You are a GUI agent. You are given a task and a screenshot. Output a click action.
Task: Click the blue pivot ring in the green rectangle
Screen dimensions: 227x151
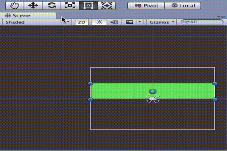[152, 91]
